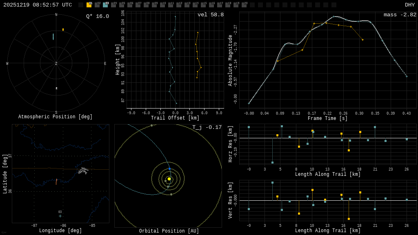The width and height of the screenshot is (418, 235).
Task: Click the Z zenith marker in polar plot
Action: point(56,64)
